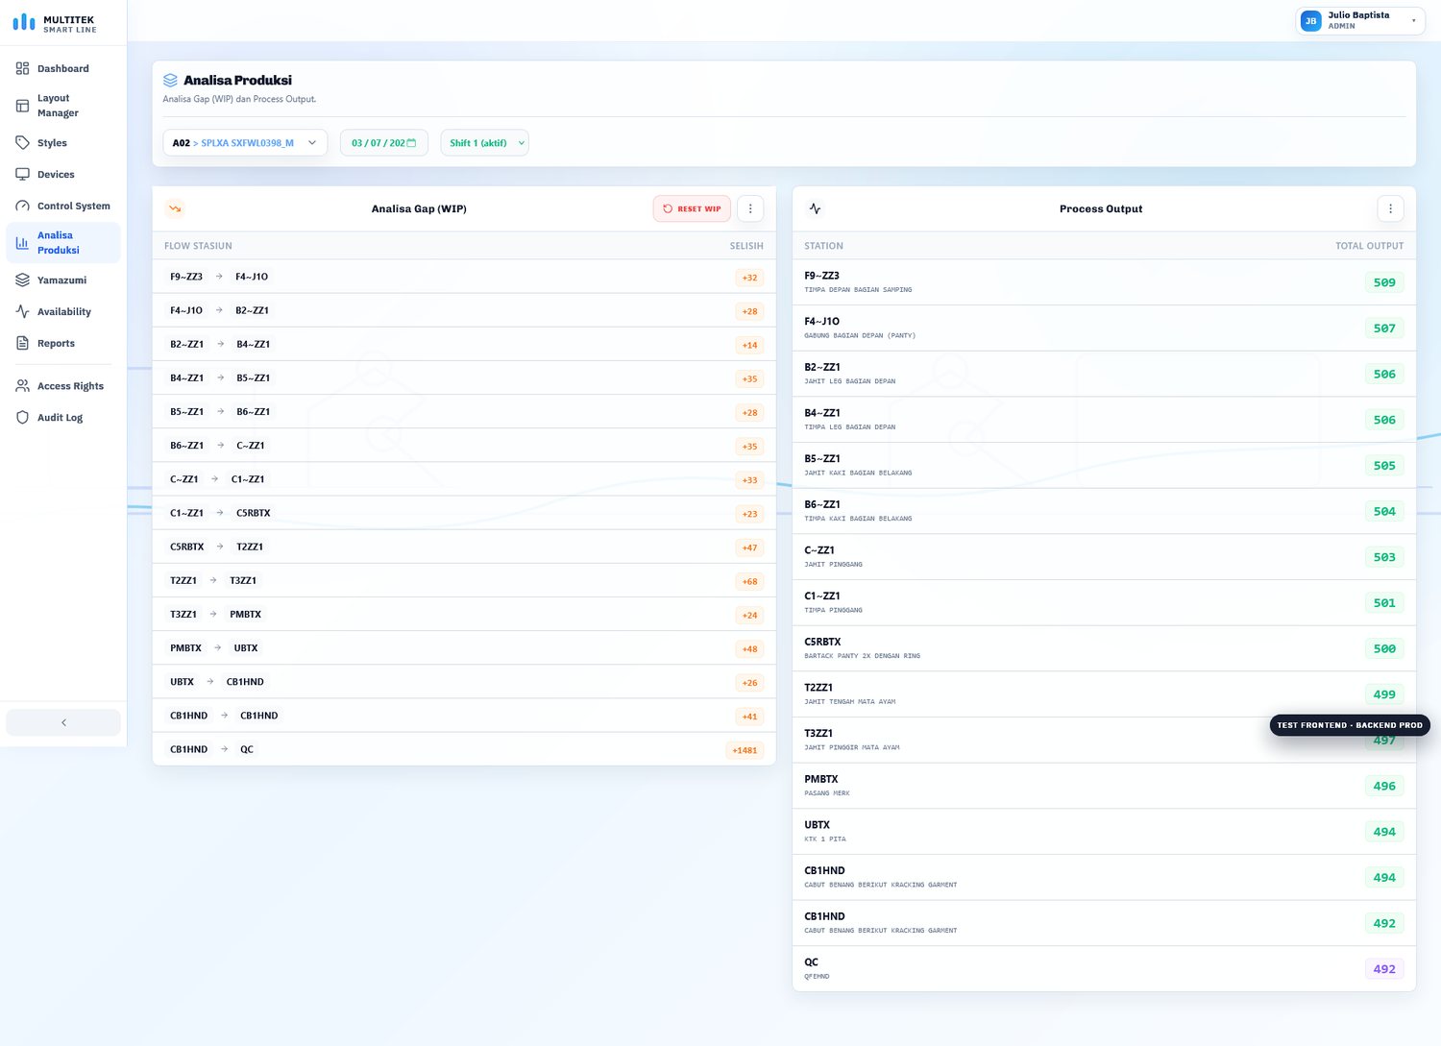
Task: Open the three-dot menu of Analisa Gap panel
Action: pyautogui.click(x=750, y=208)
